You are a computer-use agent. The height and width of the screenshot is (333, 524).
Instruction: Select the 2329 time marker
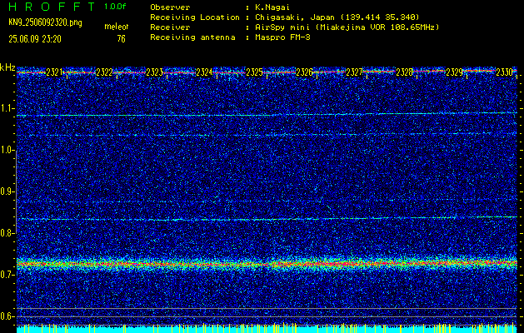pos(455,72)
